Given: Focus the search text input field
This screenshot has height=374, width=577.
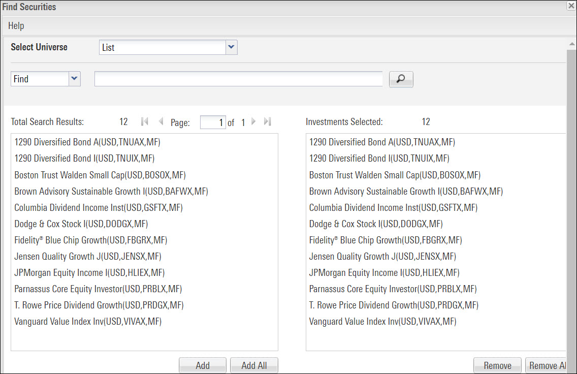Looking at the screenshot, I should pyautogui.click(x=238, y=79).
